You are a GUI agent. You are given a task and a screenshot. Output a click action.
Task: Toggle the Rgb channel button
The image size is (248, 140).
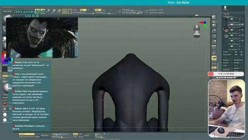(83, 10)
